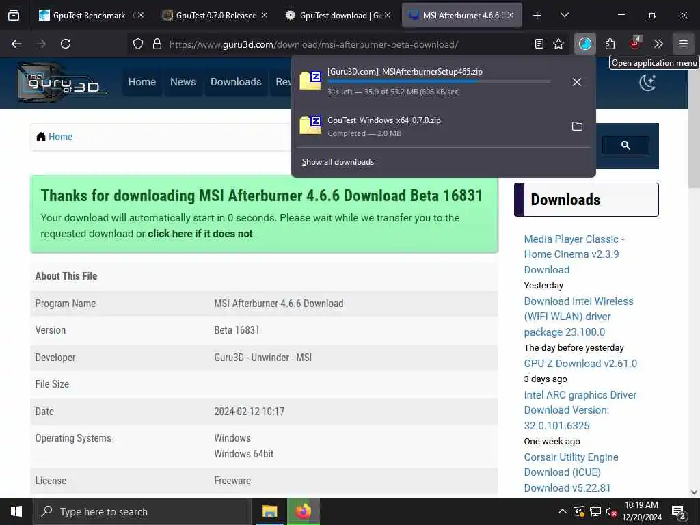700x525 pixels.
Task: Toggle the downloads panel button
Action: [585, 44]
